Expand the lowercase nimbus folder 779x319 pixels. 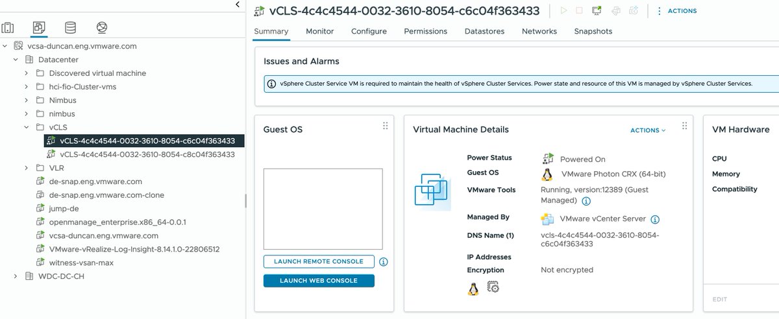pos(26,114)
